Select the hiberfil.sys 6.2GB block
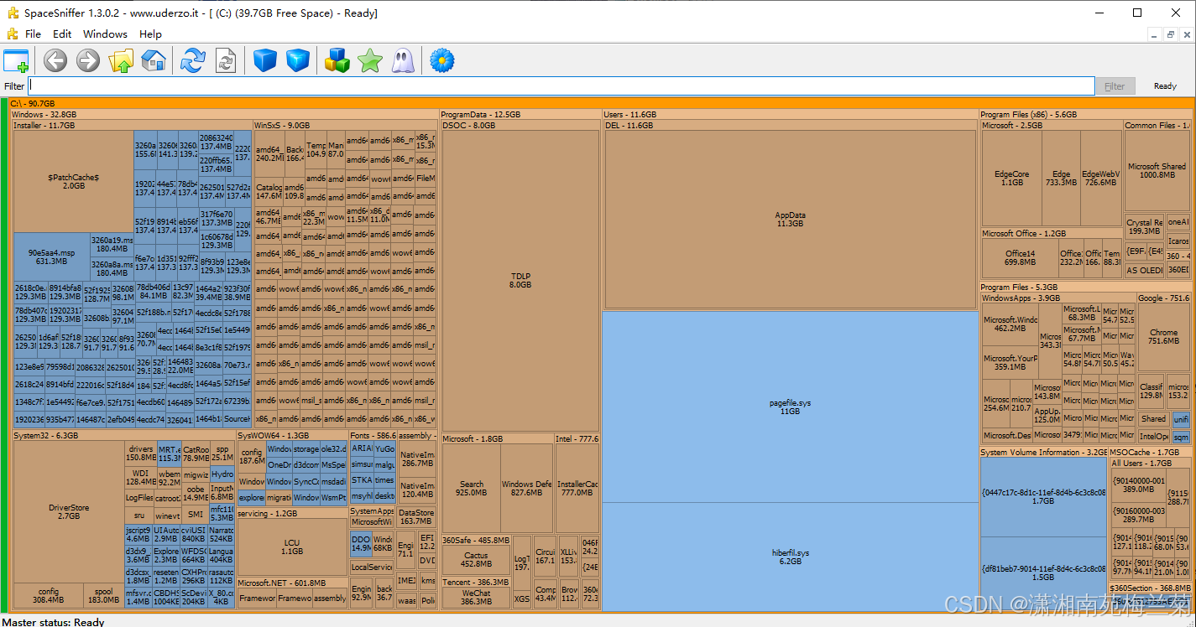The width and height of the screenshot is (1196, 627). (x=790, y=557)
